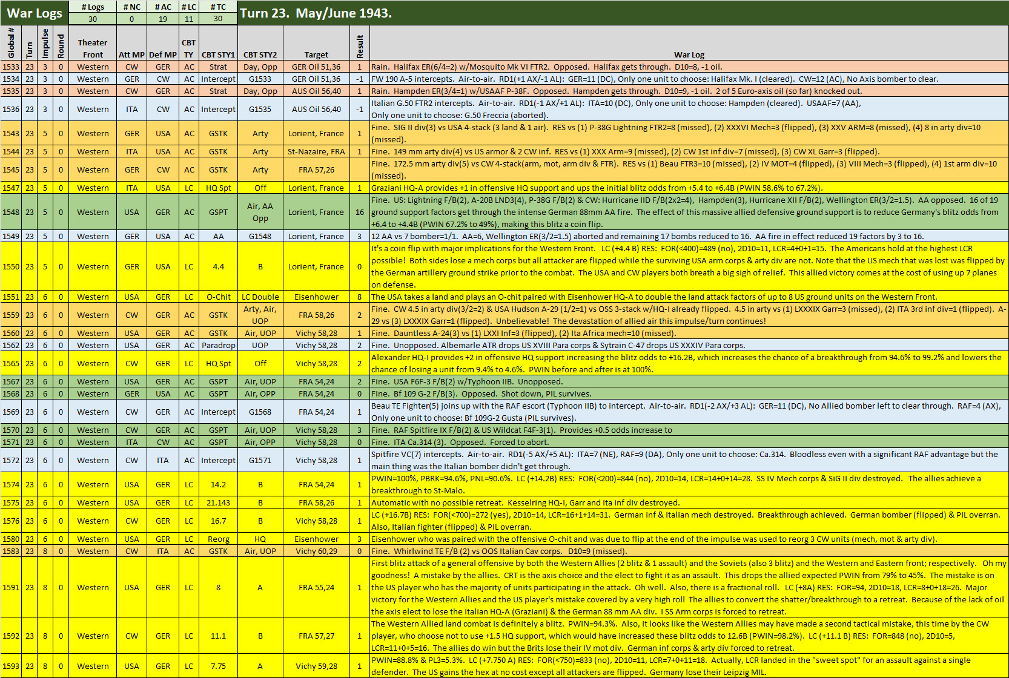The height and width of the screenshot is (678, 1009).
Task: Select 'FRA 55,24' target in row 1591
Action: (x=316, y=587)
